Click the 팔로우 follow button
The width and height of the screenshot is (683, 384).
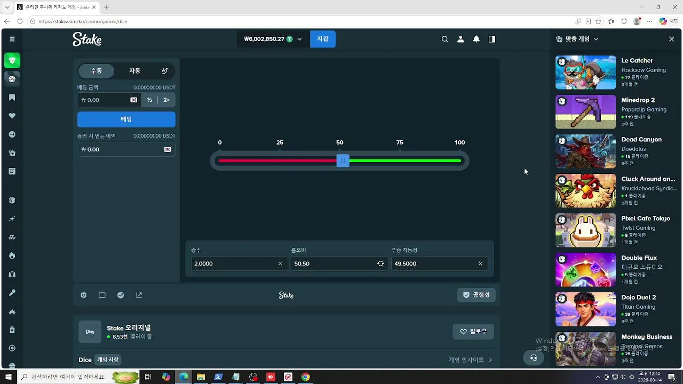[x=473, y=332]
